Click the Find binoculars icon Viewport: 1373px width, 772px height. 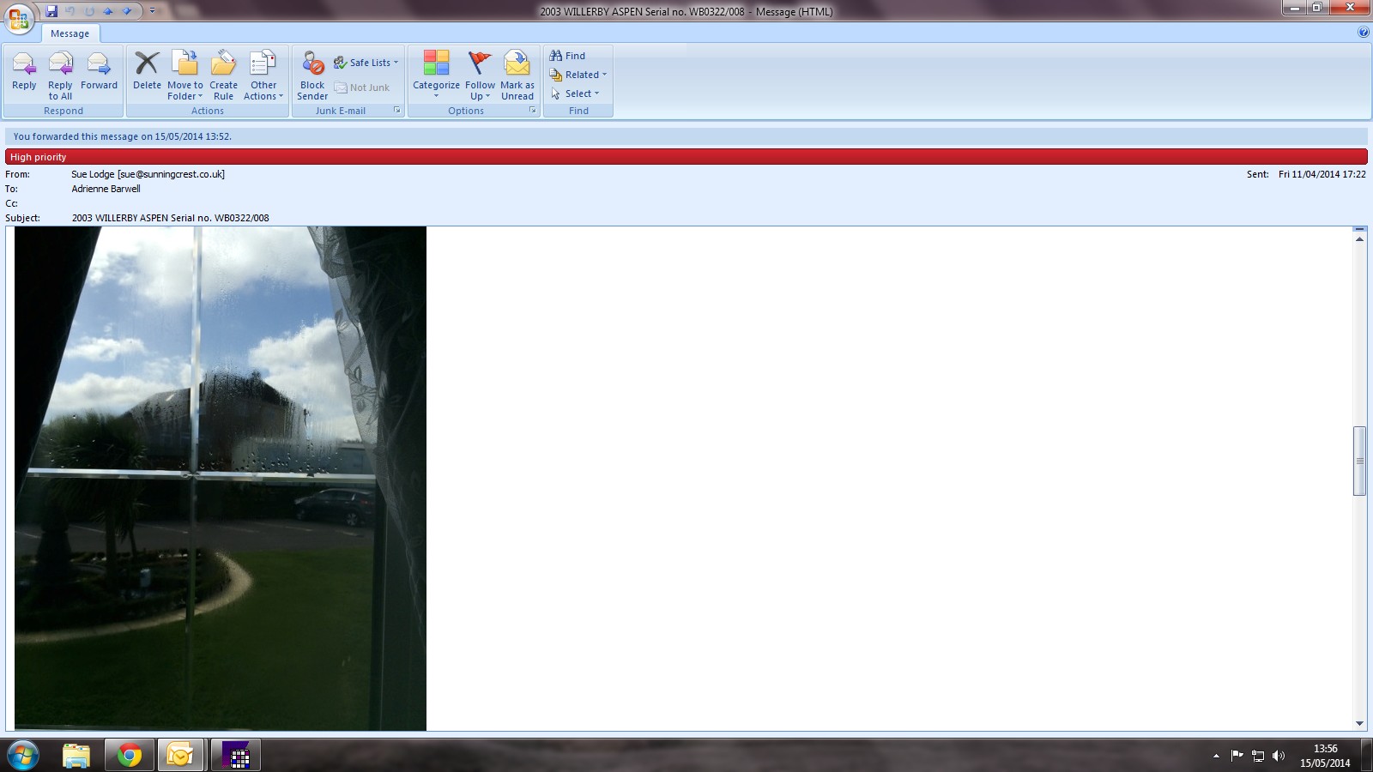556,56
